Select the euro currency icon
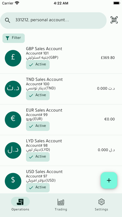122x217 pixels. point(13,120)
